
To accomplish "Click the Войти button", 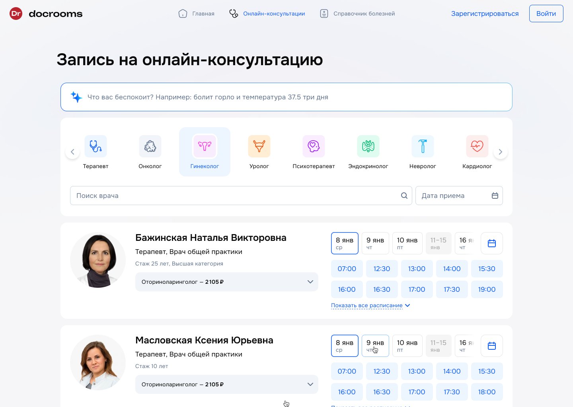I will click(x=546, y=14).
